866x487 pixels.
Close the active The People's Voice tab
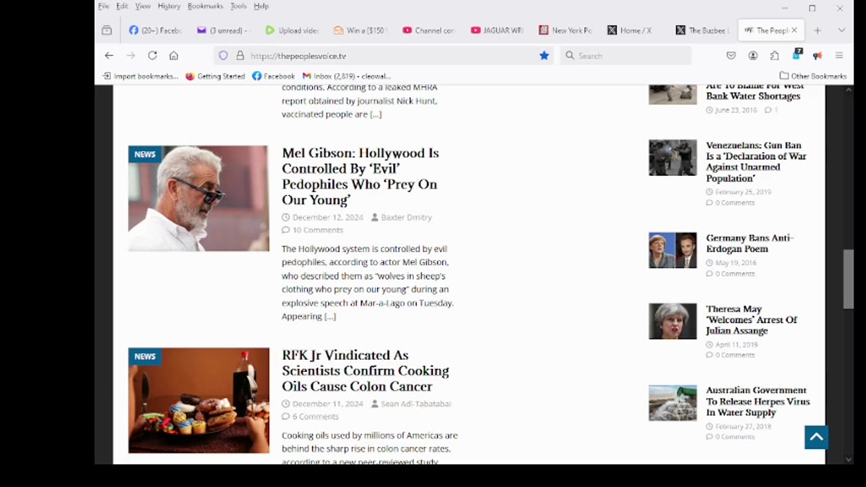[794, 30]
